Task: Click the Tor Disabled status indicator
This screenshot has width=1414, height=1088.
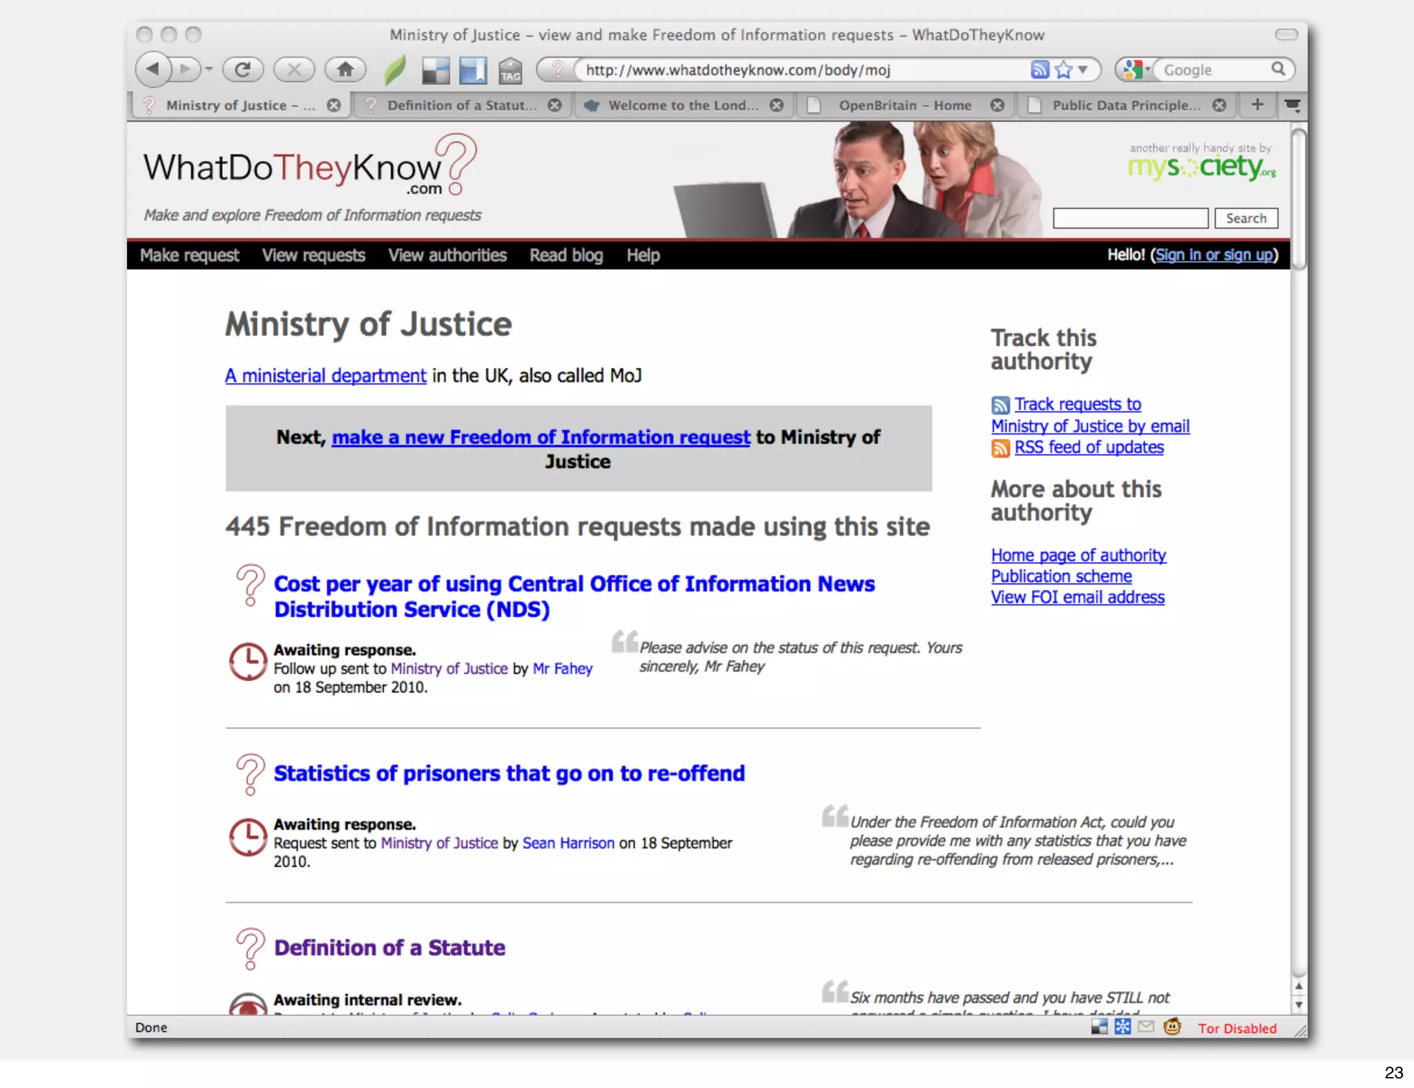Action: [1237, 1028]
